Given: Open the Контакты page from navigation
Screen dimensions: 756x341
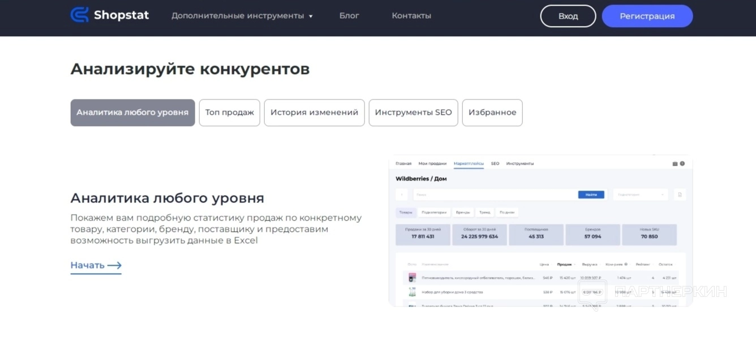Looking at the screenshot, I should [411, 16].
